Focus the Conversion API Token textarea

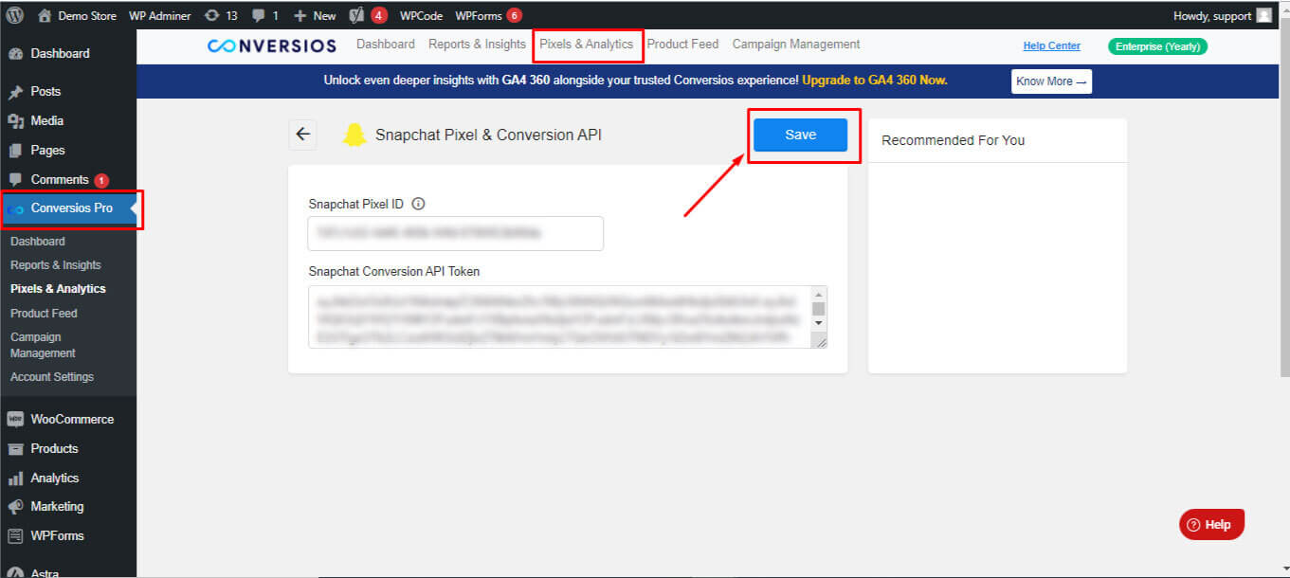pyautogui.click(x=568, y=317)
